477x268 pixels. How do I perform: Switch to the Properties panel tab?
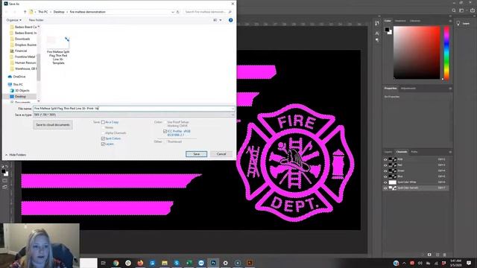point(391,89)
